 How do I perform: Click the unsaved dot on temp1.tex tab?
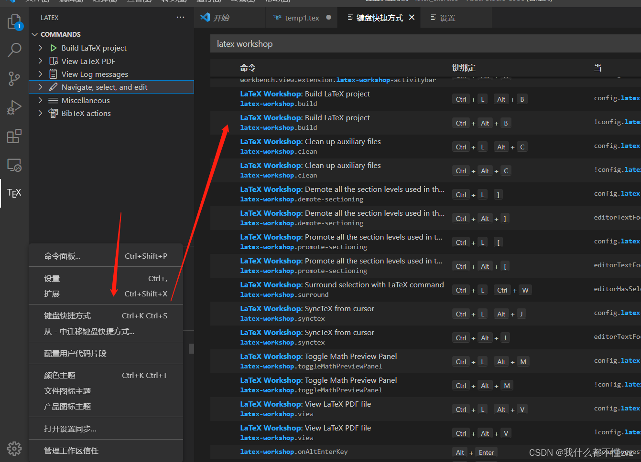pyautogui.click(x=328, y=17)
